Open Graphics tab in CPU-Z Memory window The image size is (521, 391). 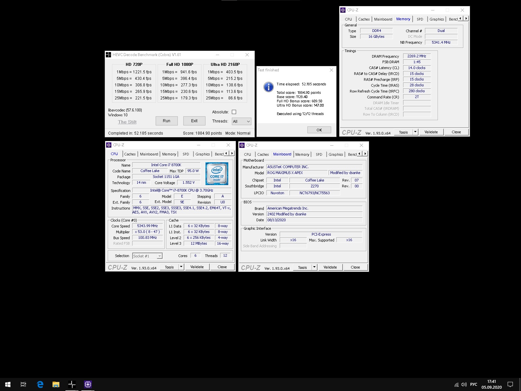click(437, 19)
